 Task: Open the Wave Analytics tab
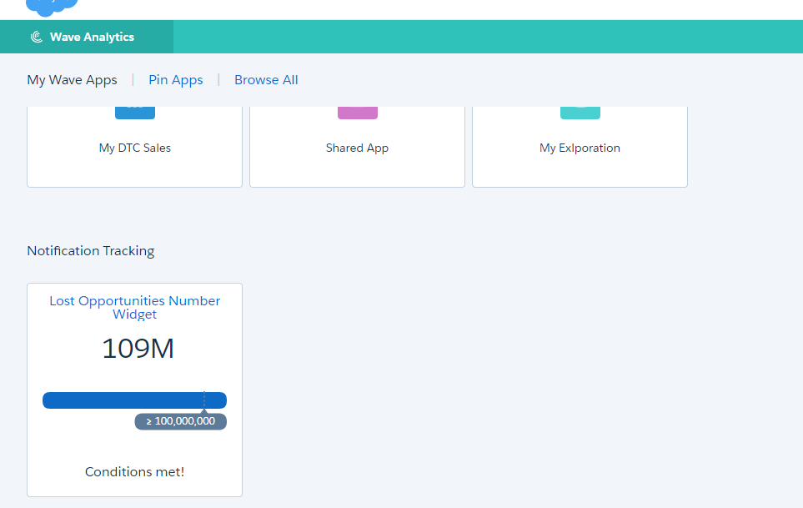87,37
